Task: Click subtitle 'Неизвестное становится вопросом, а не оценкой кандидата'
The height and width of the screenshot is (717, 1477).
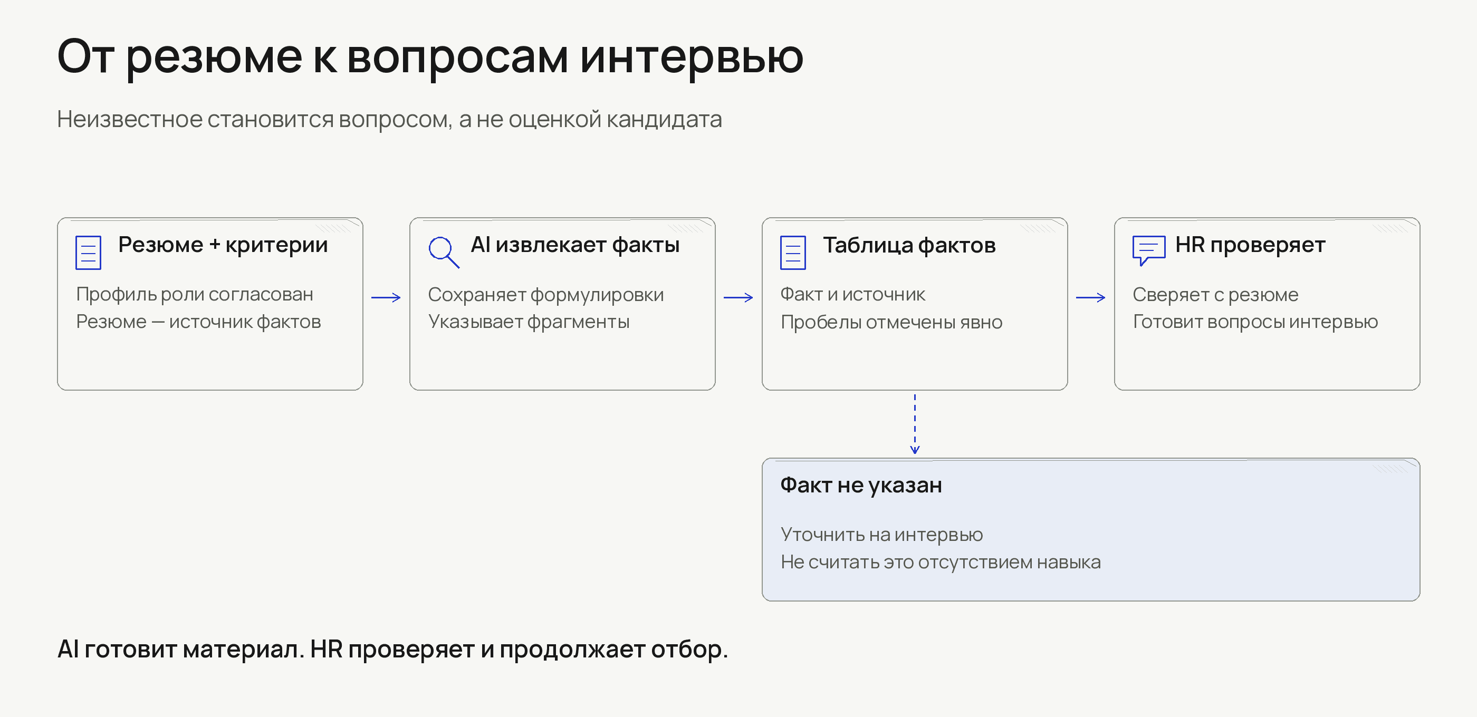Action: pos(389,119)
